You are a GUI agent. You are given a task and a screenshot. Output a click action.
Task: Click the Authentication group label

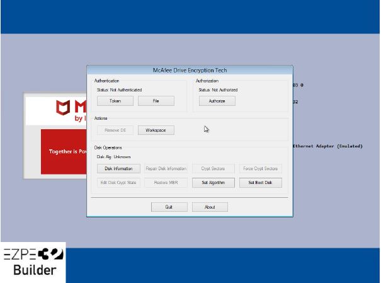106,81
